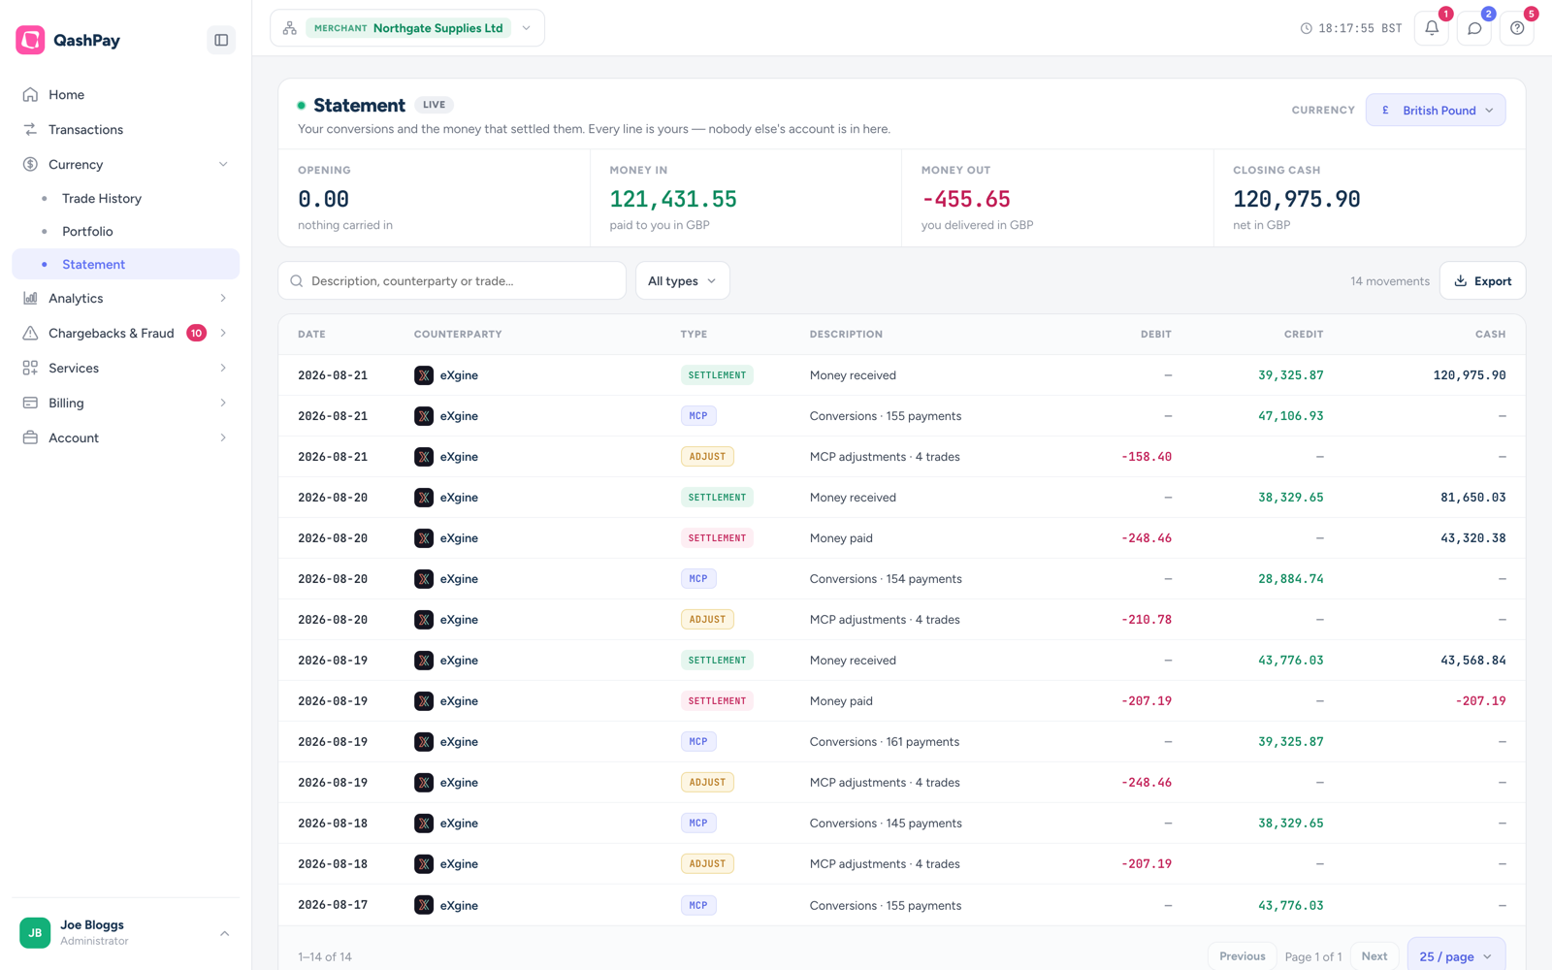Image resolution: width=1552 pixels, height=970 pixels.
Task: Expand the Analytics menu chevron
Action: pyautogui.click(x=223, y=298)
